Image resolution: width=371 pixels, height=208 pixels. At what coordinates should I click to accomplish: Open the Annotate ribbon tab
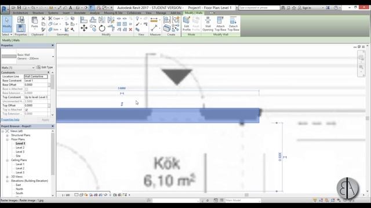point(80,13)
